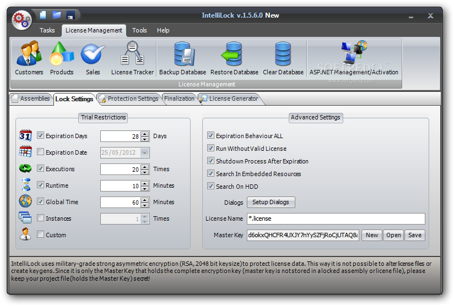Click the License Name input field
This screenshot has width=454, height=306.
coord(336,218)
